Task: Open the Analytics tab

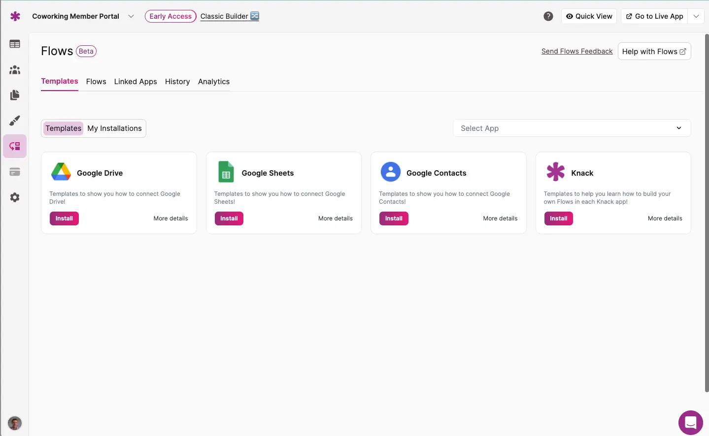Action: tap(214, 82)
